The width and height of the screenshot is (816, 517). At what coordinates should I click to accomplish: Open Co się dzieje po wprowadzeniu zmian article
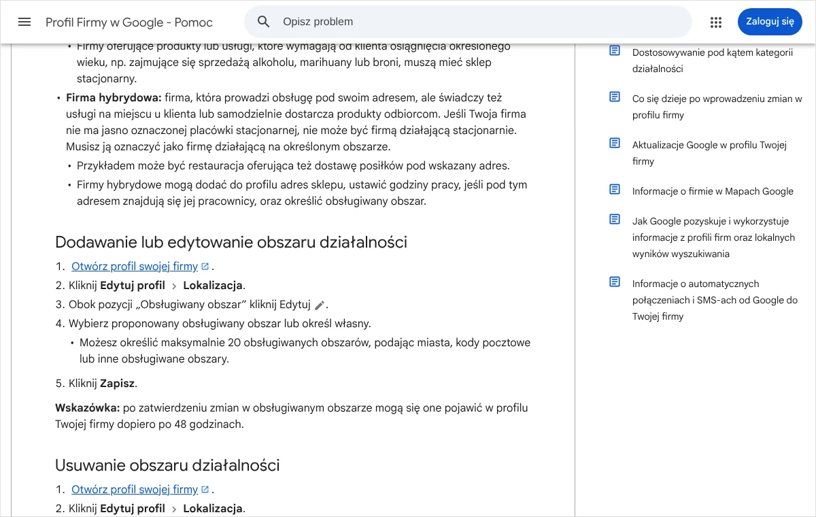point(717,107)
